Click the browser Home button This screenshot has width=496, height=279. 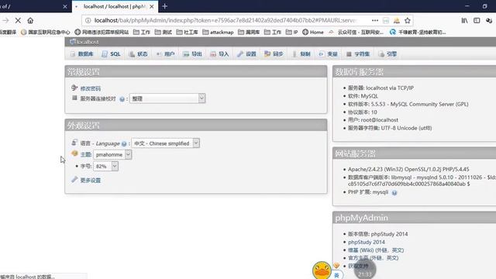[x=30, y=21]
